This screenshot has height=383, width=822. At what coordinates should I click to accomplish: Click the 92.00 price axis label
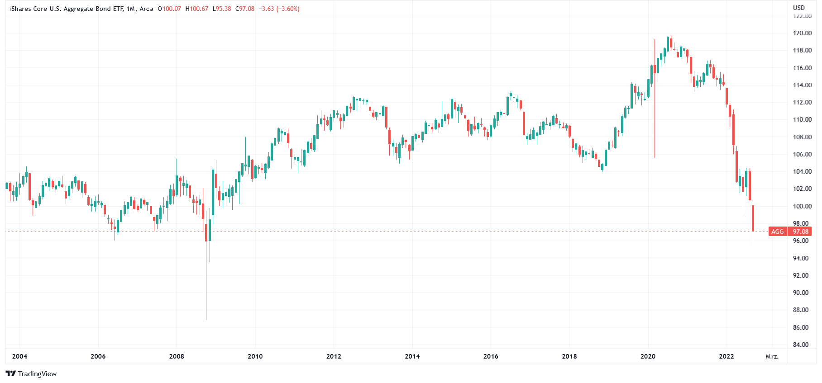click(801, 275)
